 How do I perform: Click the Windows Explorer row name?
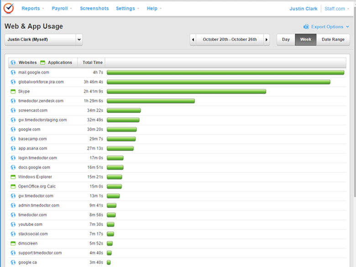click(x=35, y=177)
